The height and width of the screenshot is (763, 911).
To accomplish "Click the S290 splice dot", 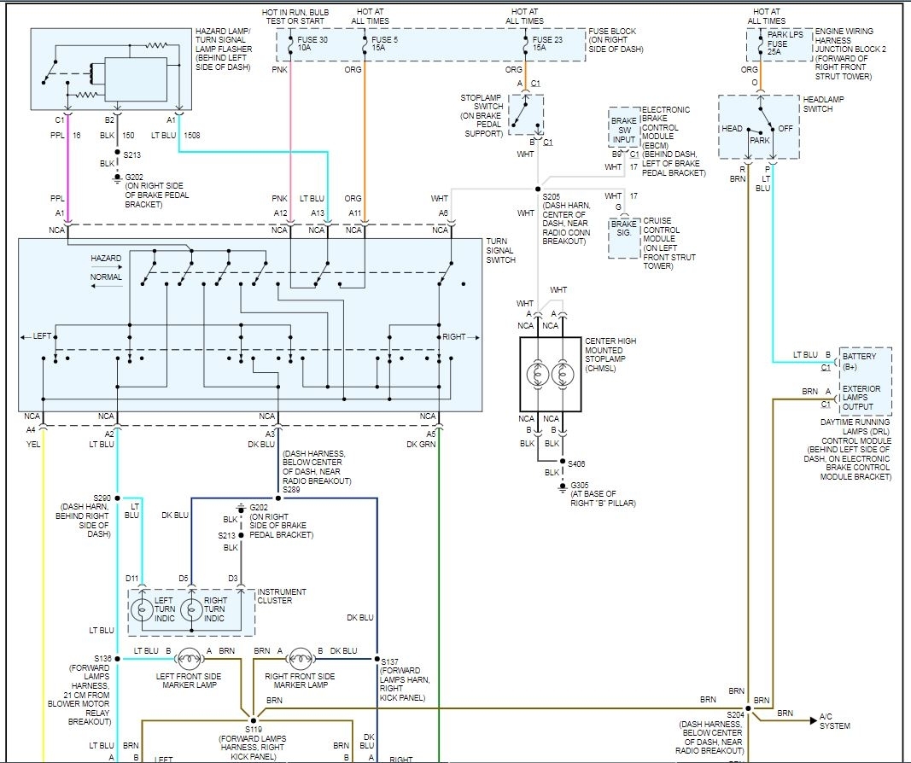I will click(117, 498).
